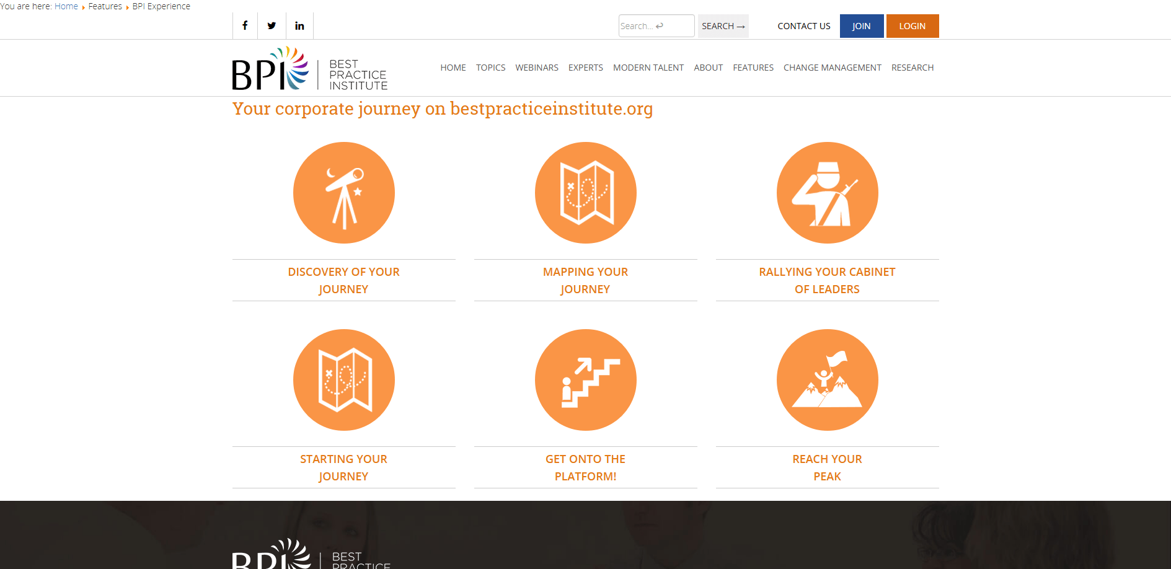
Task: Click the staircase Platform icon
Action: (585, 380)
